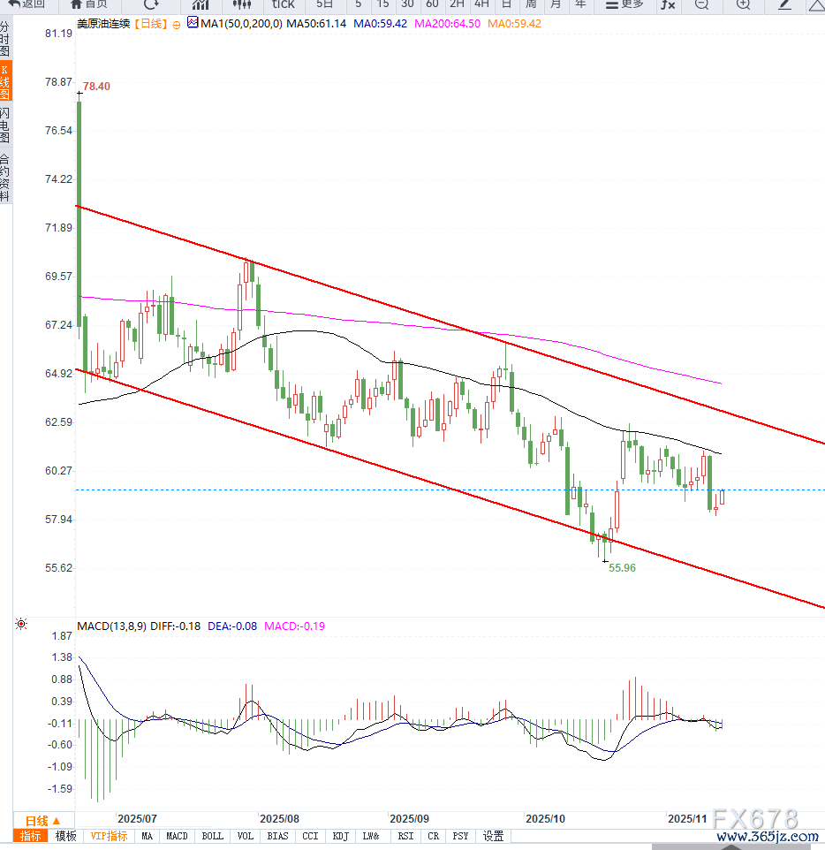Switch to the 分时图 side tab
825x850 pixels.
pos(5,40)
